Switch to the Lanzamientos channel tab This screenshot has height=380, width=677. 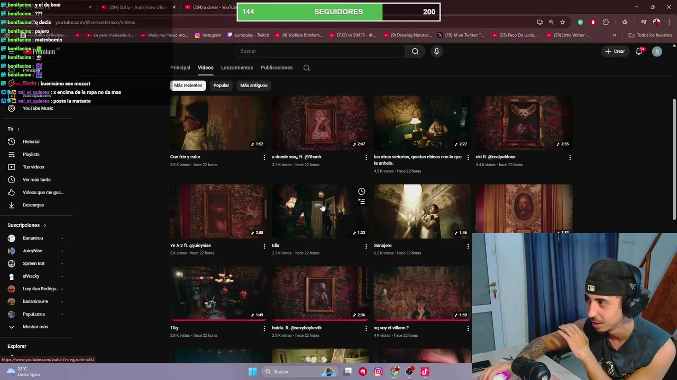pyautogui.click(x=237, y=68)
